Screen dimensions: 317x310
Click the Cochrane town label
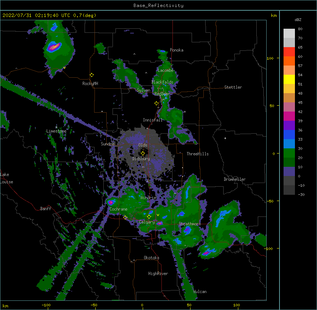tap(118, 209)
